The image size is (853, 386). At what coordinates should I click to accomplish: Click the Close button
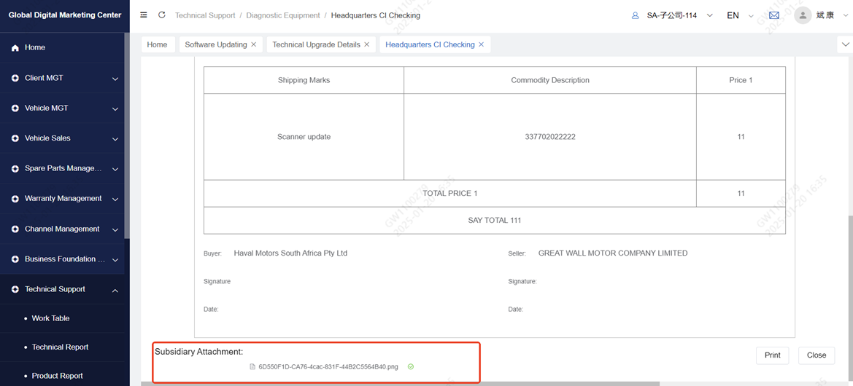[816, 355]
